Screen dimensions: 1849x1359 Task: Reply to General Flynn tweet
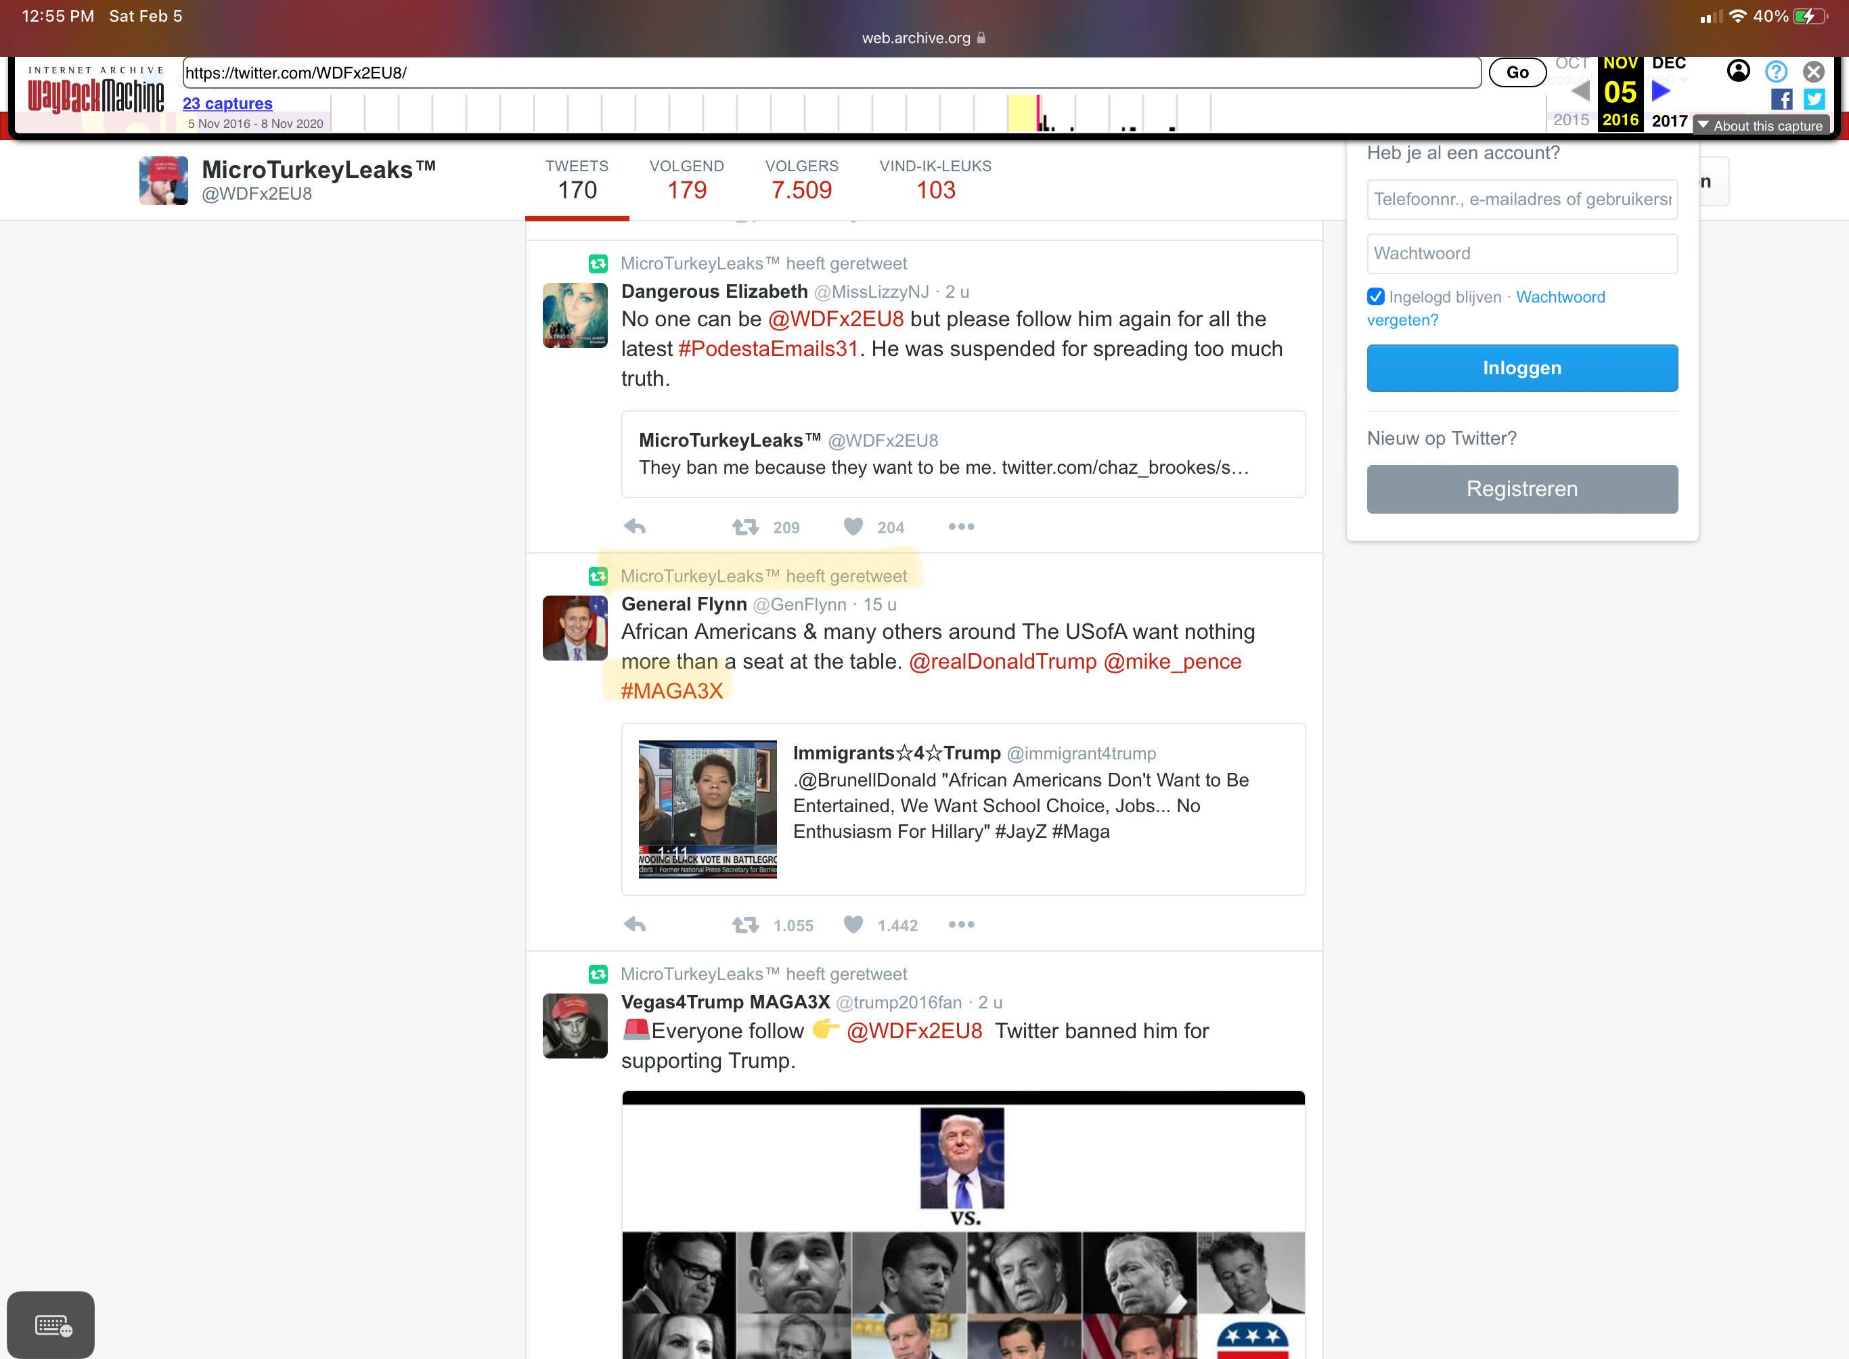click(635, 924)
